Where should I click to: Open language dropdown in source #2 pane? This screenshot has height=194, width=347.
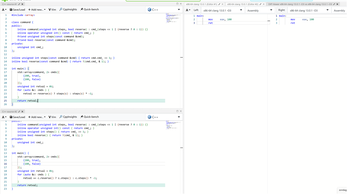[164, 117]
